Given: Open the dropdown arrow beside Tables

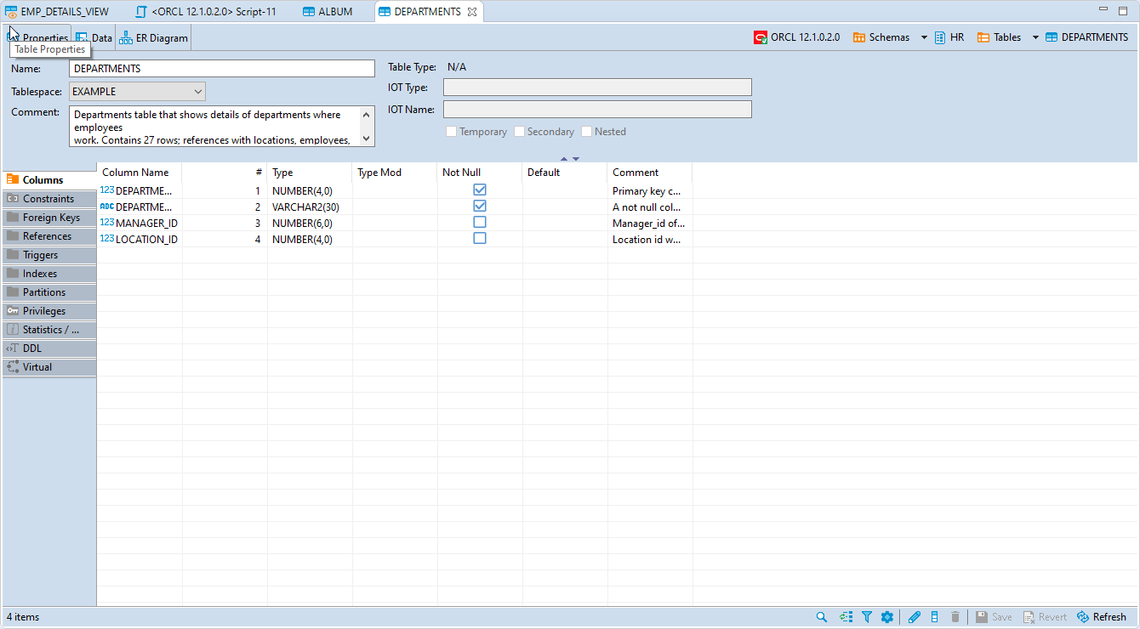Looking at the screenshot, I should tap(1035, 37).
